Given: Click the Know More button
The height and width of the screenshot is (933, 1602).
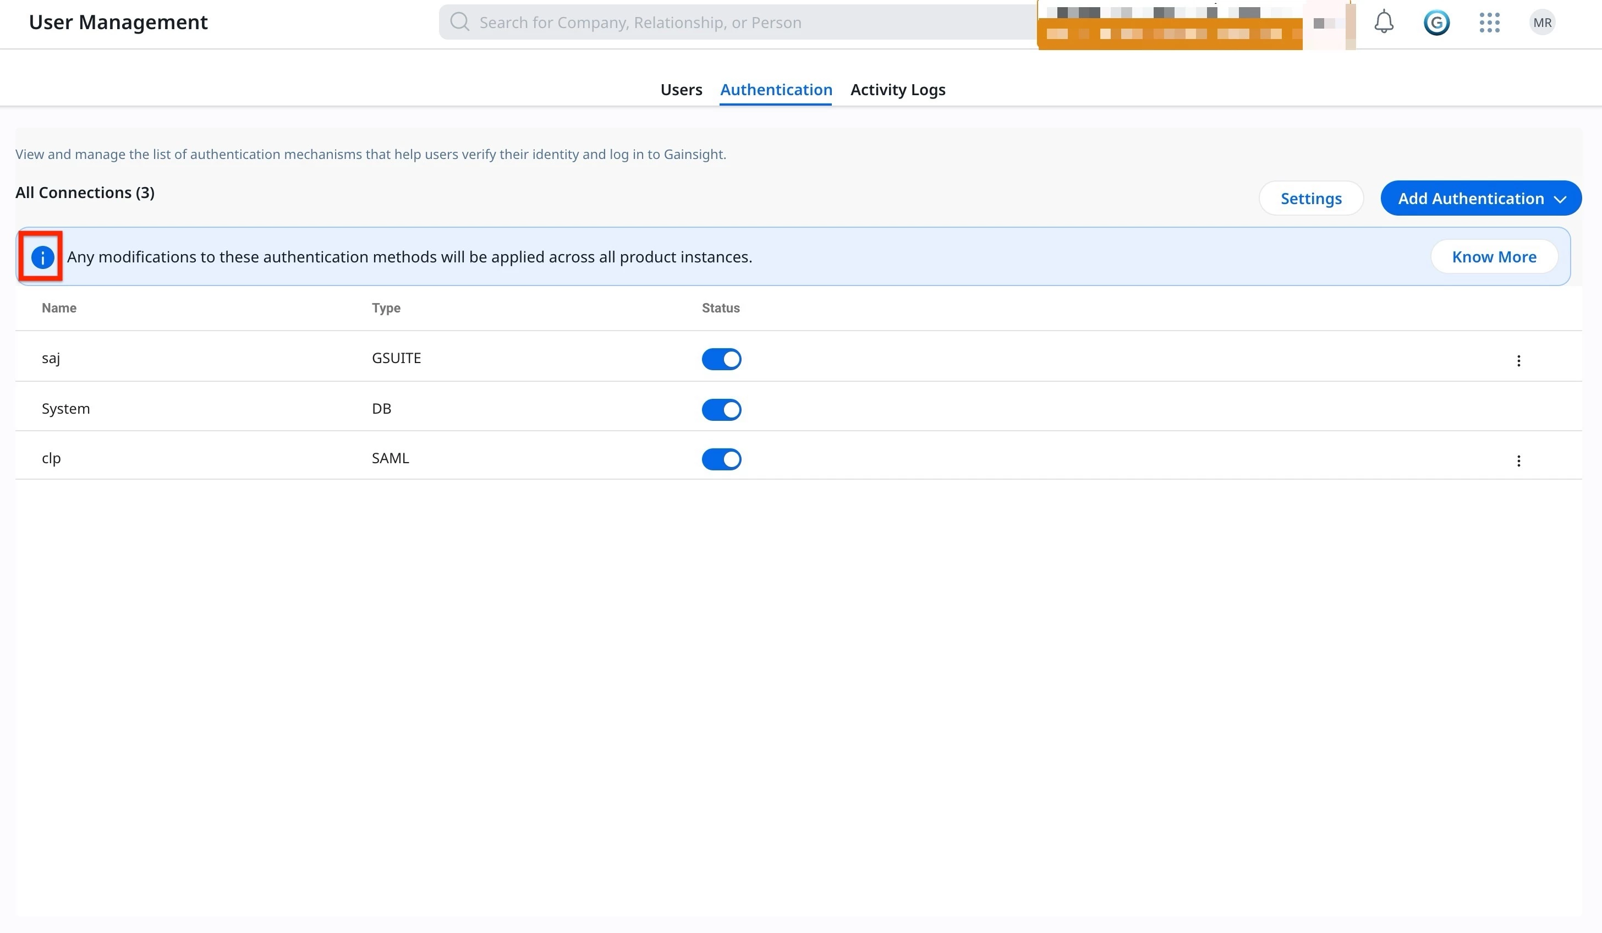Looking at the screenshot, I should pos(1493,257).
